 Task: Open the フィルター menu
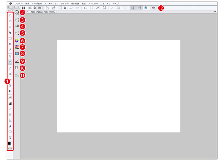point(93,3)
